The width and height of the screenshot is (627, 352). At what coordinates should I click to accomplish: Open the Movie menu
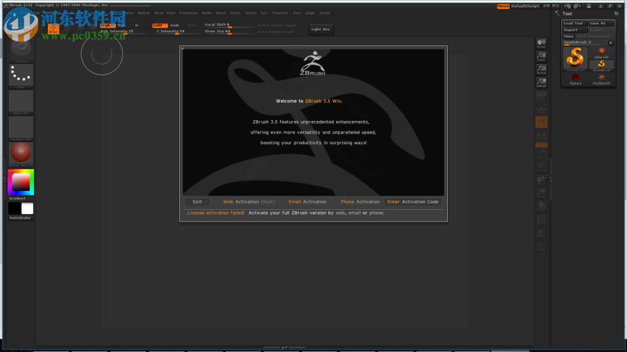159,13
